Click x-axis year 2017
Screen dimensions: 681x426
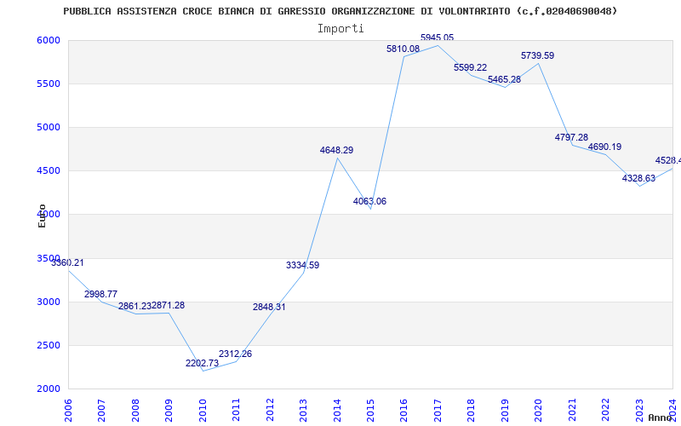[438, 410]
